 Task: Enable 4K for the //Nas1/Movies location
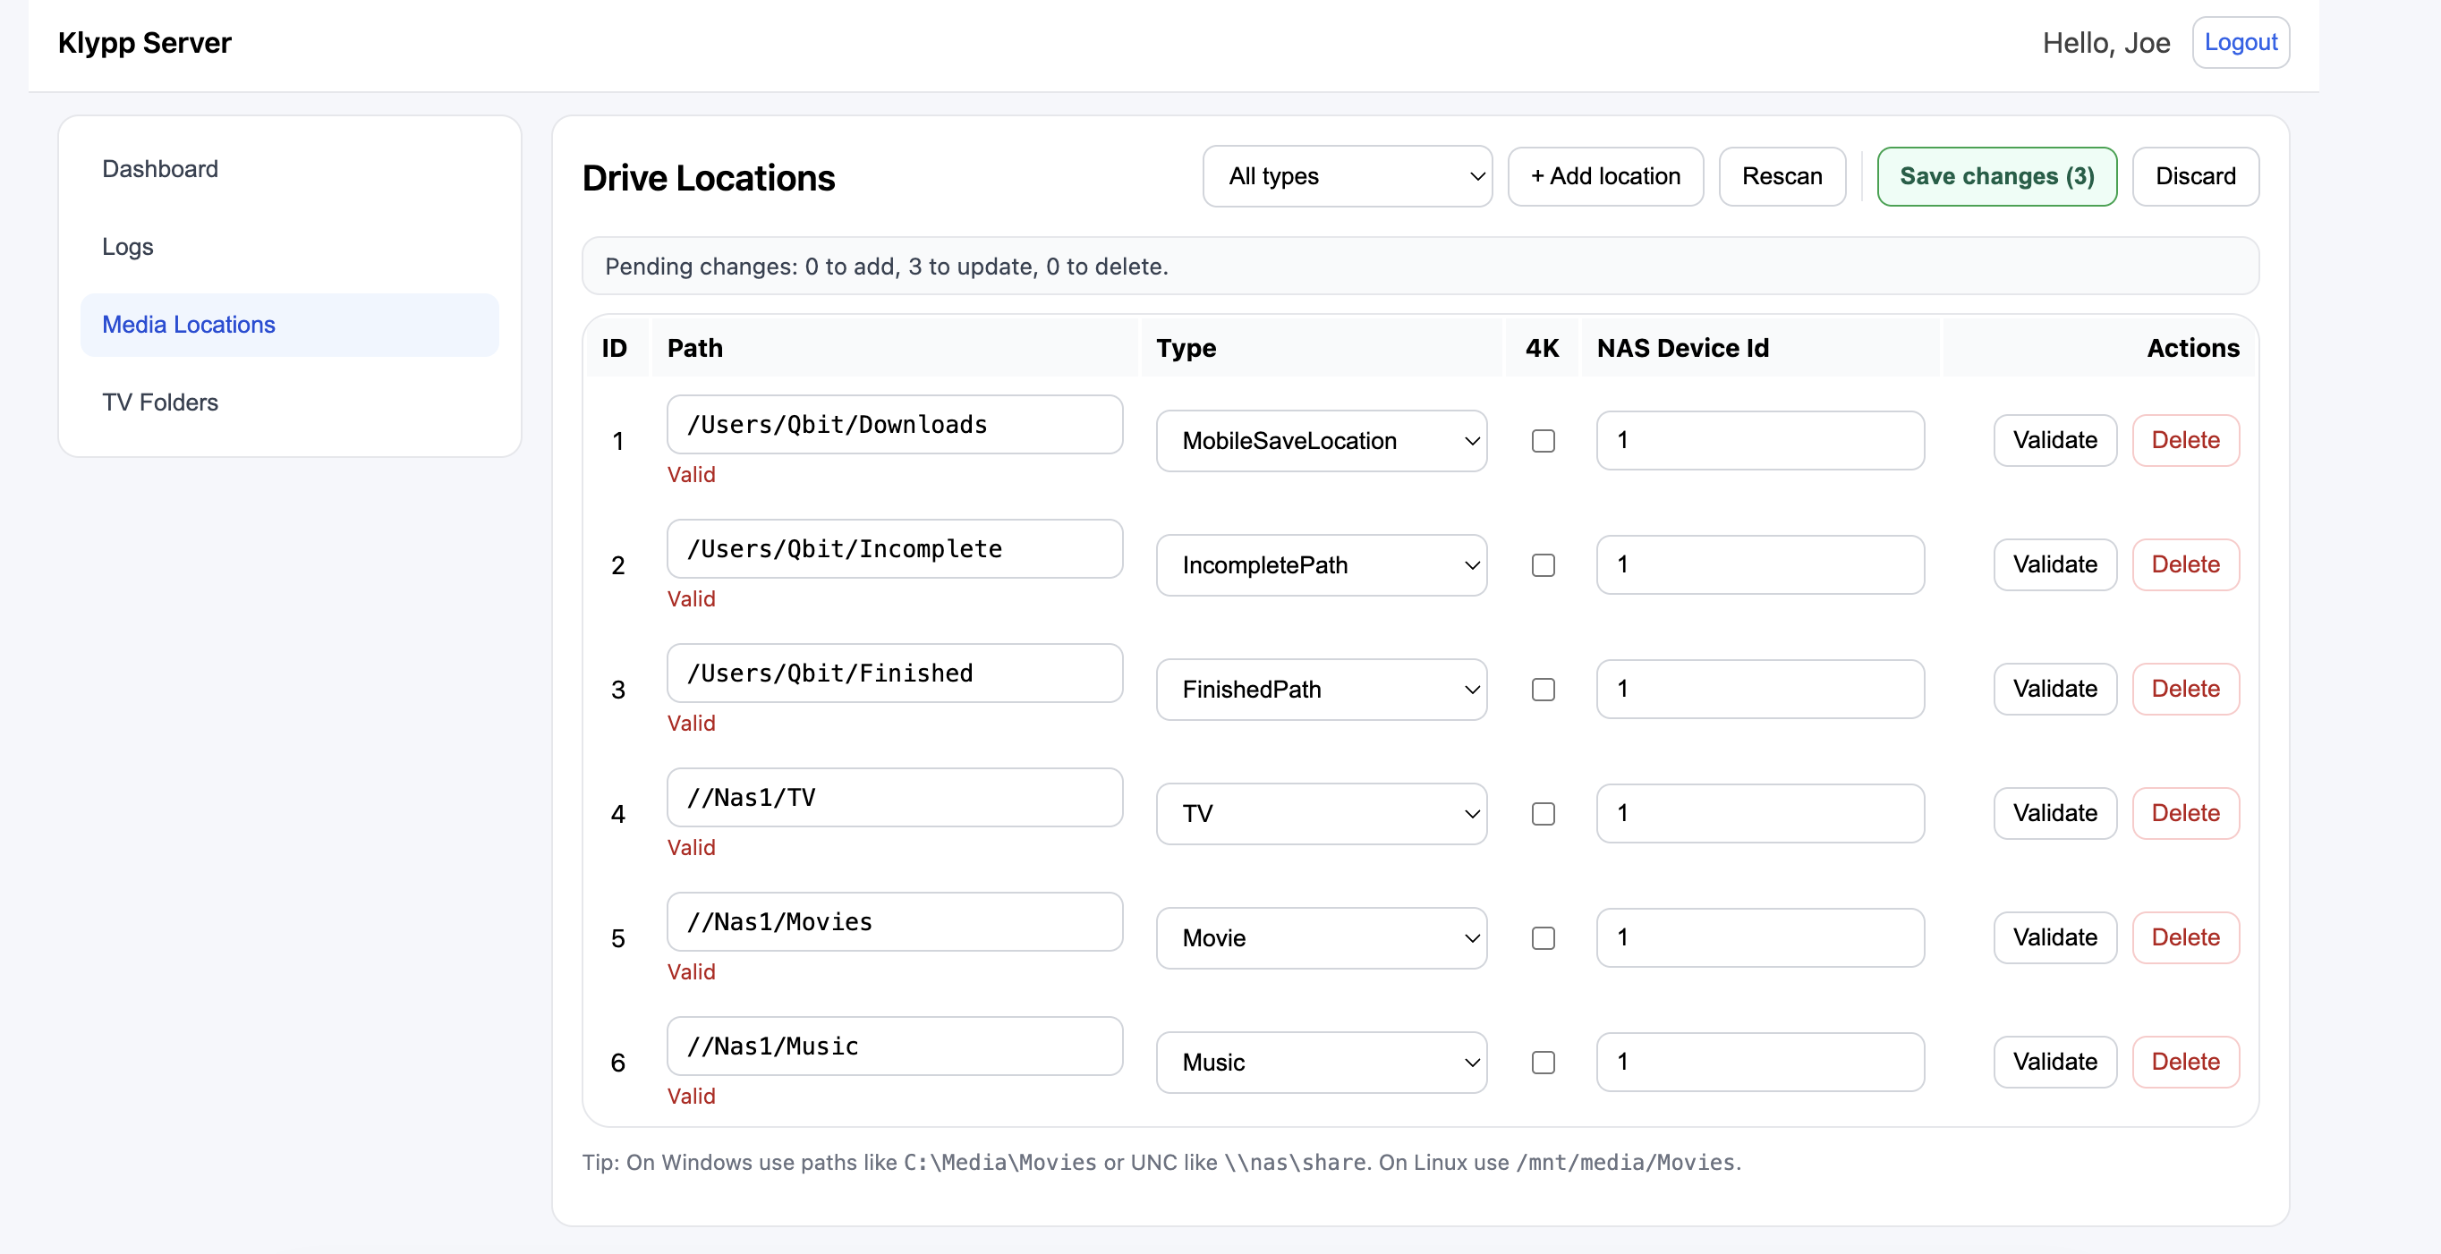point(1543,937)
